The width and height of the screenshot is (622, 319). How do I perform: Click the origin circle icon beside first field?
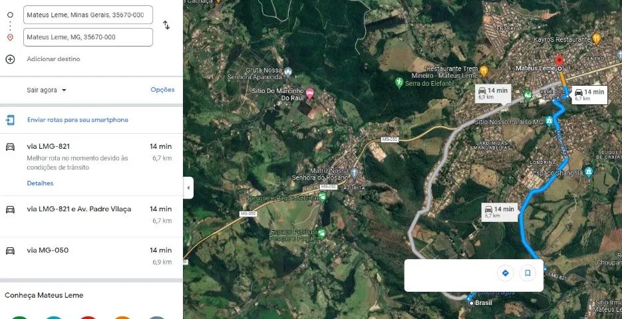(x=10, y=15)
